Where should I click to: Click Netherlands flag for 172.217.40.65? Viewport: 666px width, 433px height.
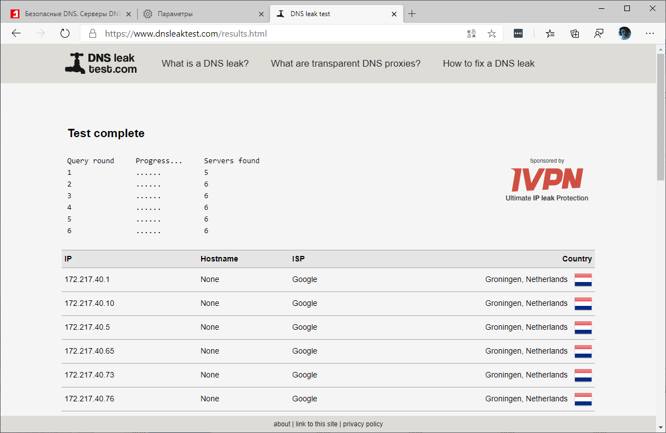tap(583, 351)
